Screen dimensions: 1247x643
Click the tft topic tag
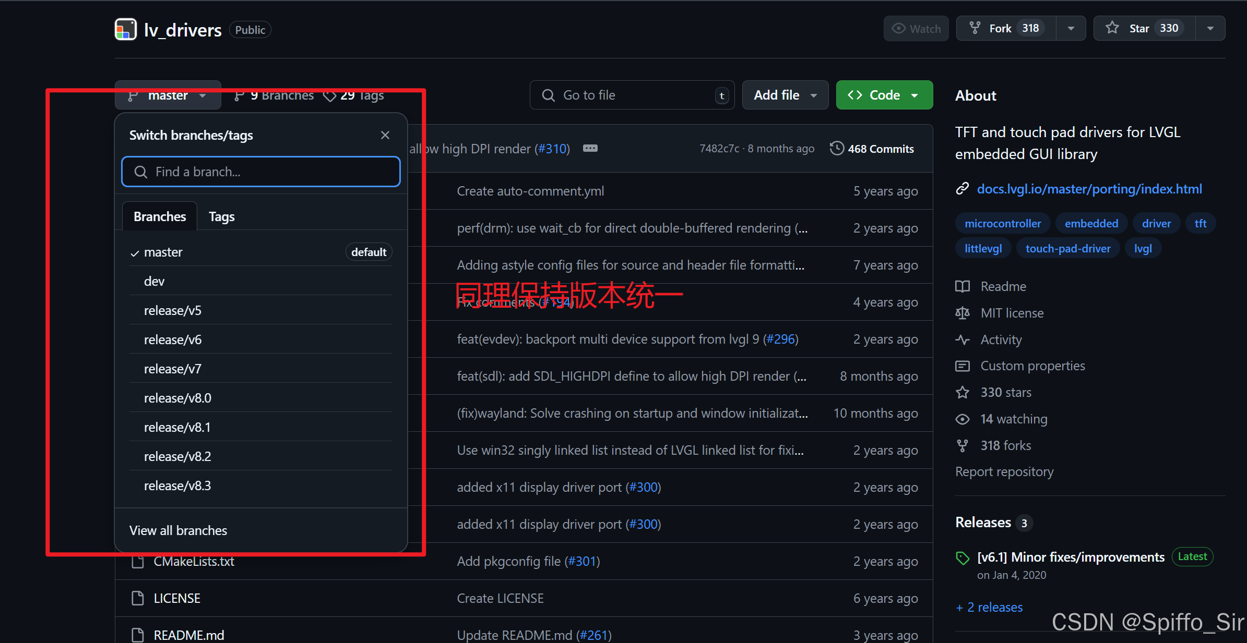1201,223
